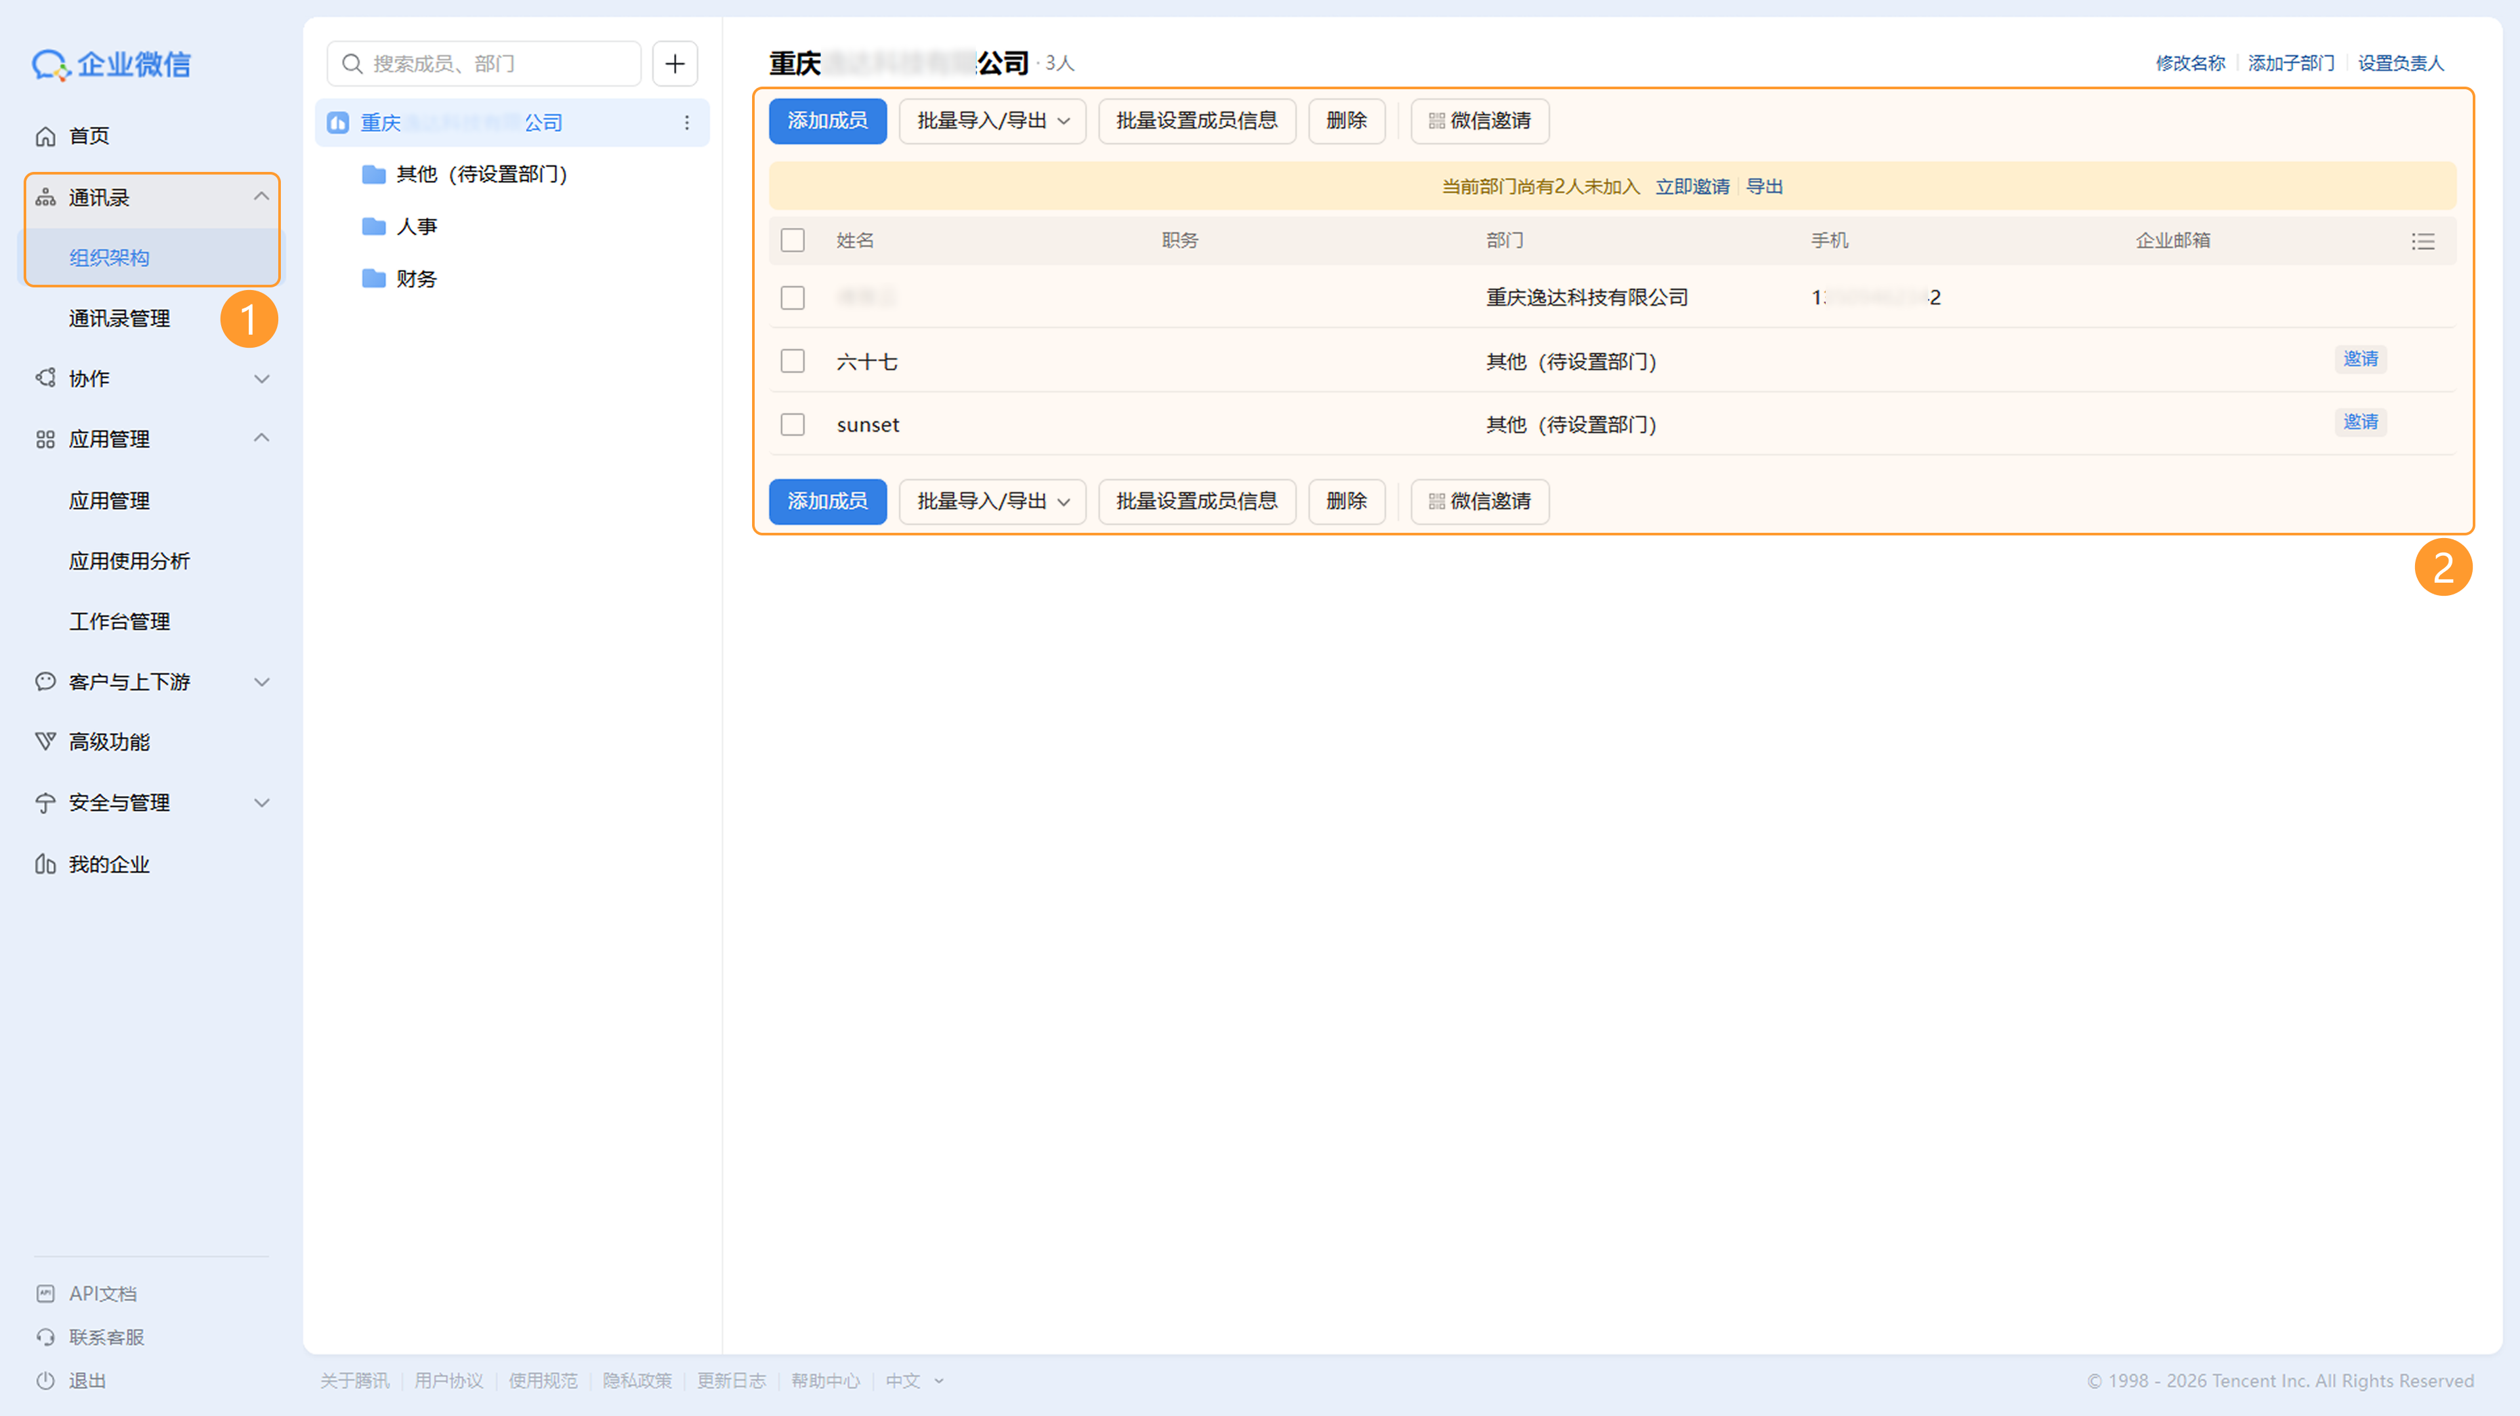Open the 首页 home icon
Image resolution: width=2520 pixels, height=1416 pixels.
coord(45,136)
